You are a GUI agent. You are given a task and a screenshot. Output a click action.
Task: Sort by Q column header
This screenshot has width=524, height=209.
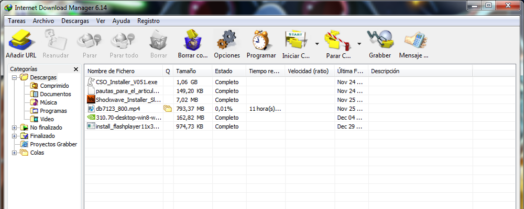pyautogui.click(x=168, y=71)
